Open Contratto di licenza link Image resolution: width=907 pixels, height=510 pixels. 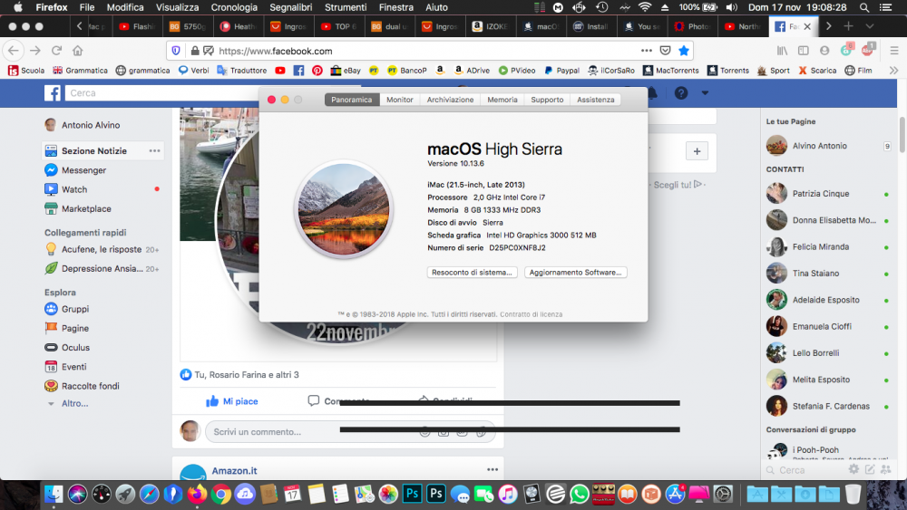tap(531, 314)
